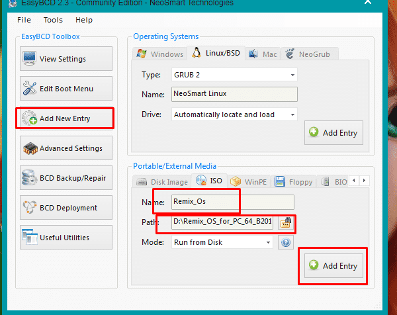This screenshot has width=397, height=315.
Task: Click the help globe icon beside Mode
Action: (x=286, y=242)
